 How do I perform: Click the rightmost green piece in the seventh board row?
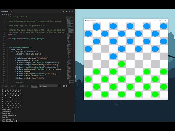[x=164, y=72]
